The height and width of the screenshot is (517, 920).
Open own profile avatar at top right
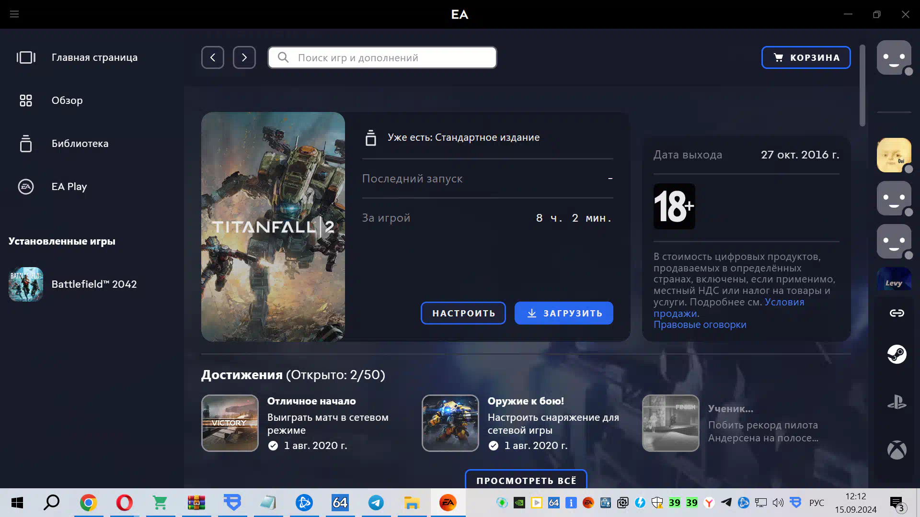click(x=894, y=57)
